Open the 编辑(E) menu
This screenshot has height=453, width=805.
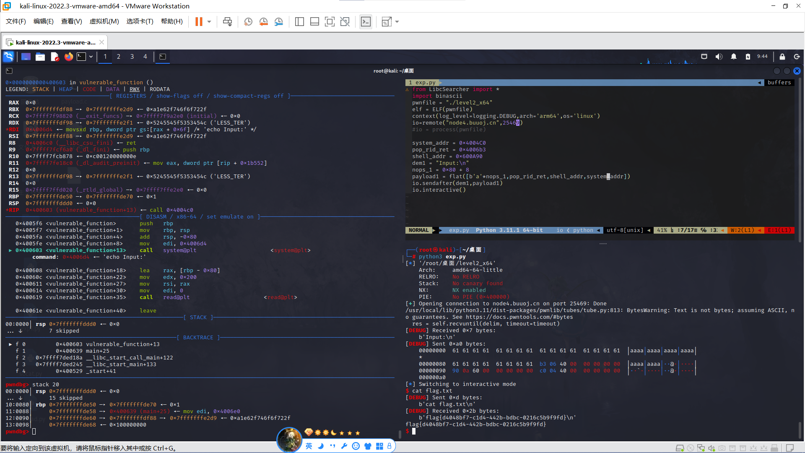click(44, 21)
